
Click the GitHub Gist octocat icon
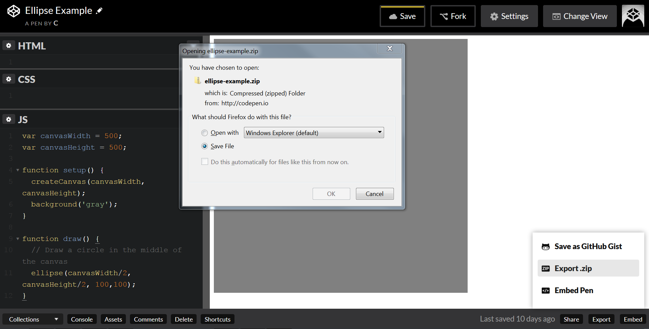(545, 247)
